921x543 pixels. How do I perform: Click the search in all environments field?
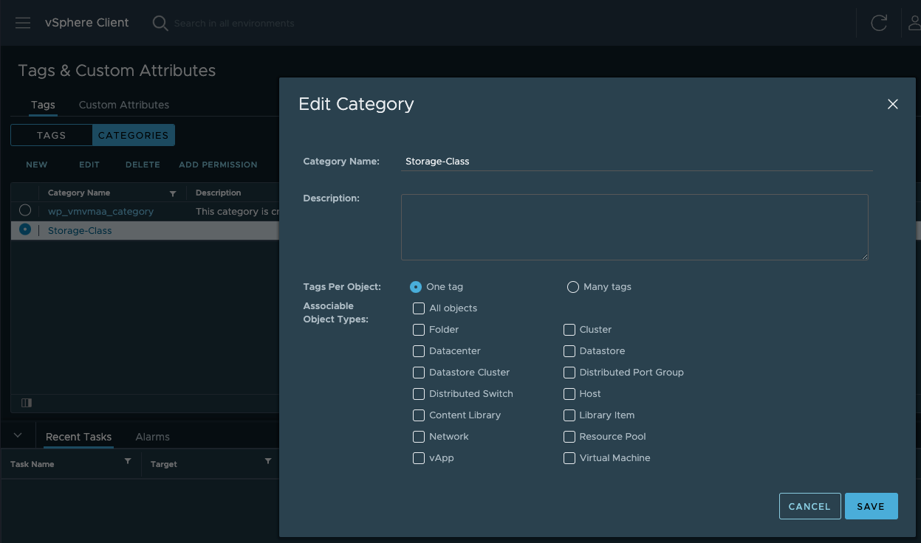(234, 24)
